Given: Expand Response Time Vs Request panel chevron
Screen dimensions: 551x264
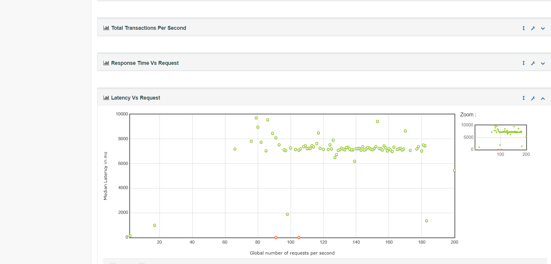Looking at the screenshot, I should (543, 64).
